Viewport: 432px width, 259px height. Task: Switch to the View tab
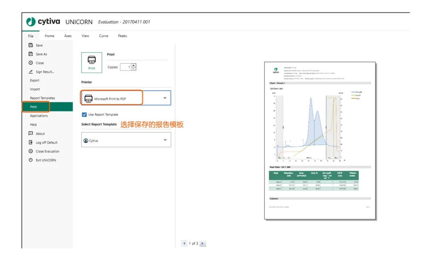[85, 36]
